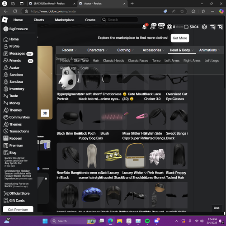Show hidden system tray icons chevron
Image resolution: width=226 pixels, height=226 pixels.
point(176,221)
